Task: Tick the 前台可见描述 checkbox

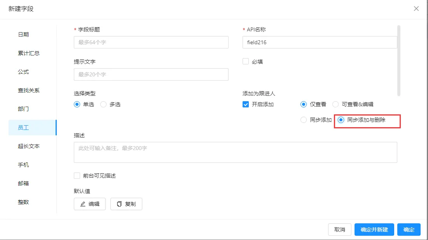Action: click(77, 176)
